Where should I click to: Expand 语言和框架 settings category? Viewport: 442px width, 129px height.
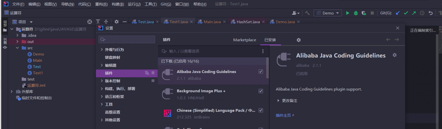coord(102,96)
